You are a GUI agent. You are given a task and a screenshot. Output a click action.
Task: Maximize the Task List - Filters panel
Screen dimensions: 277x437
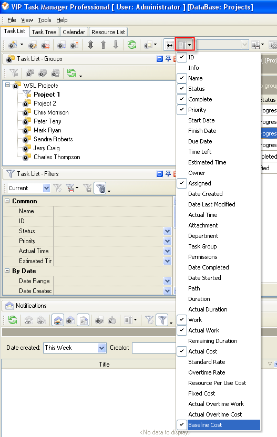point(160,174)
